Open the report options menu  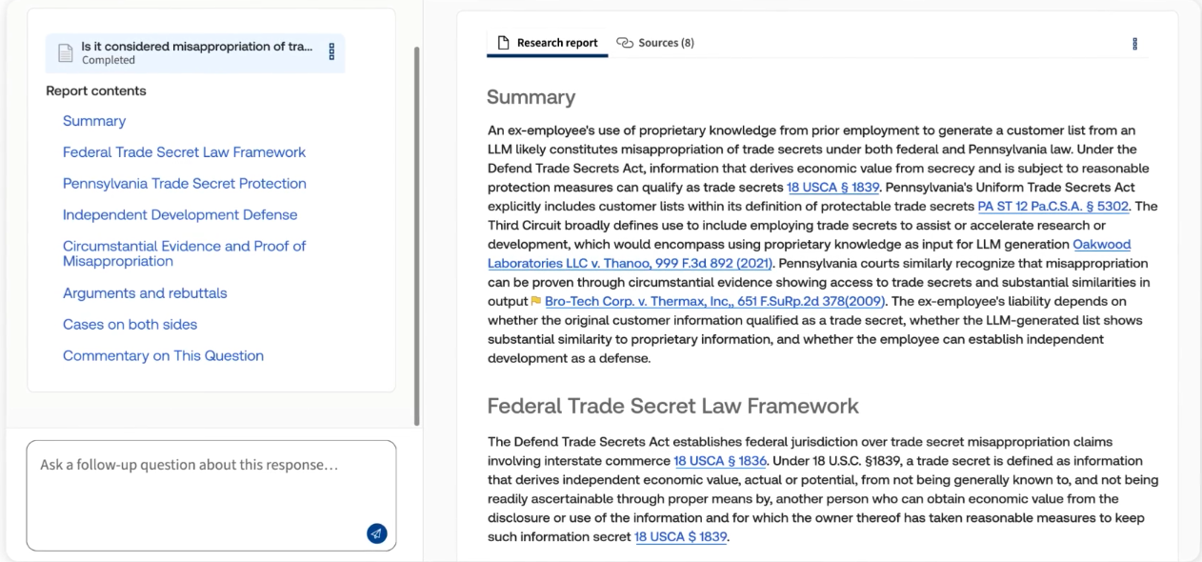[x=1133, y=43]
